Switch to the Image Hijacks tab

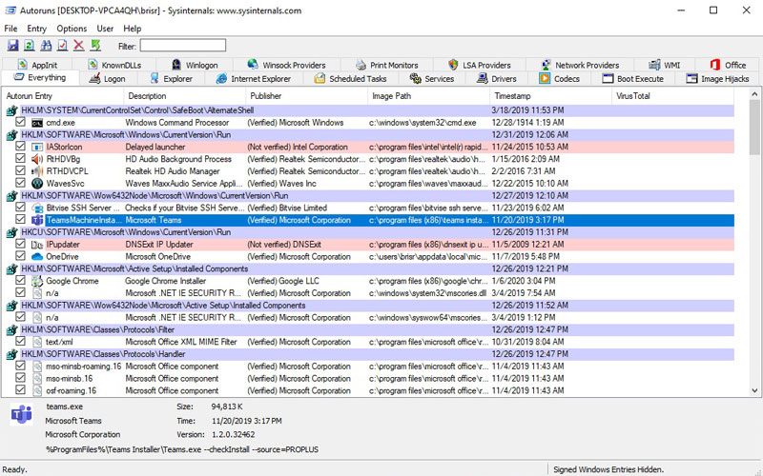718,79
